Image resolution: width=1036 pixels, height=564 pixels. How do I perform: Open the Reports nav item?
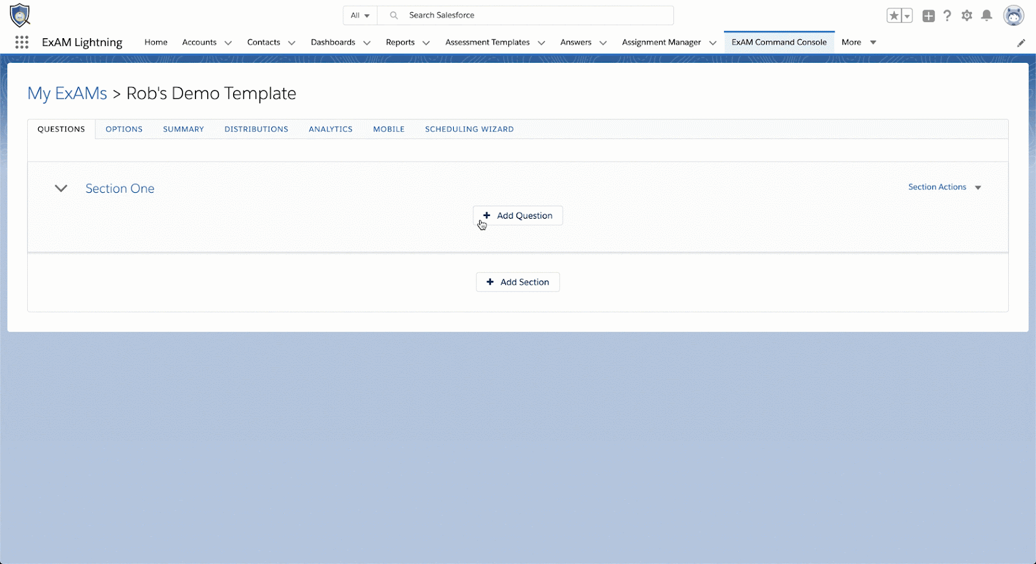(x=400, y=42)
